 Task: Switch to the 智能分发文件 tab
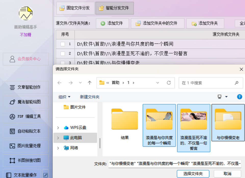pyautogui.click(x=114, y=8)
